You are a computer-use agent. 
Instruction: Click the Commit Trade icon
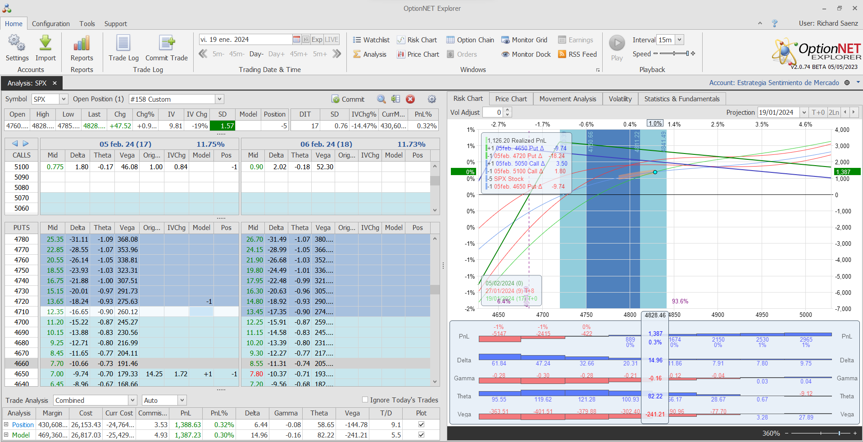point(167,44)
